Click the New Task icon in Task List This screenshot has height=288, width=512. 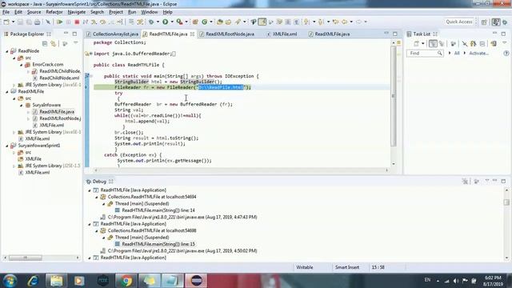[416, 44]
